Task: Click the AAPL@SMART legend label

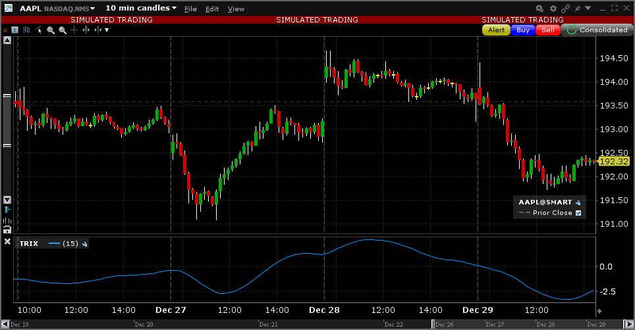Action: click(x=545, y=202)
